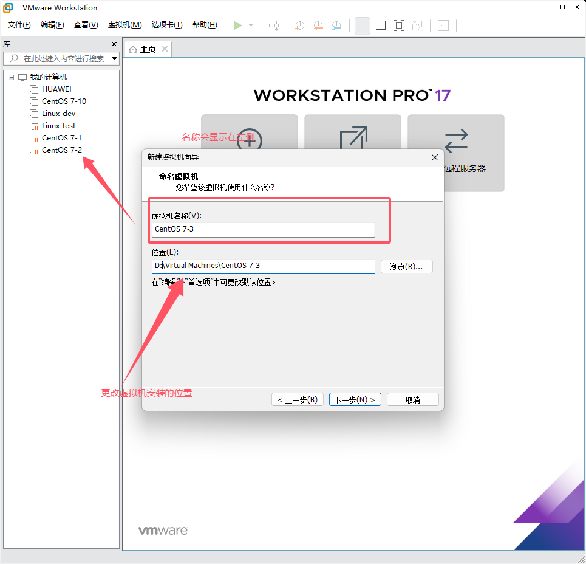Click the send Ctrl+Alt+Del toolbar icon
586x564 pixels.
274,26
